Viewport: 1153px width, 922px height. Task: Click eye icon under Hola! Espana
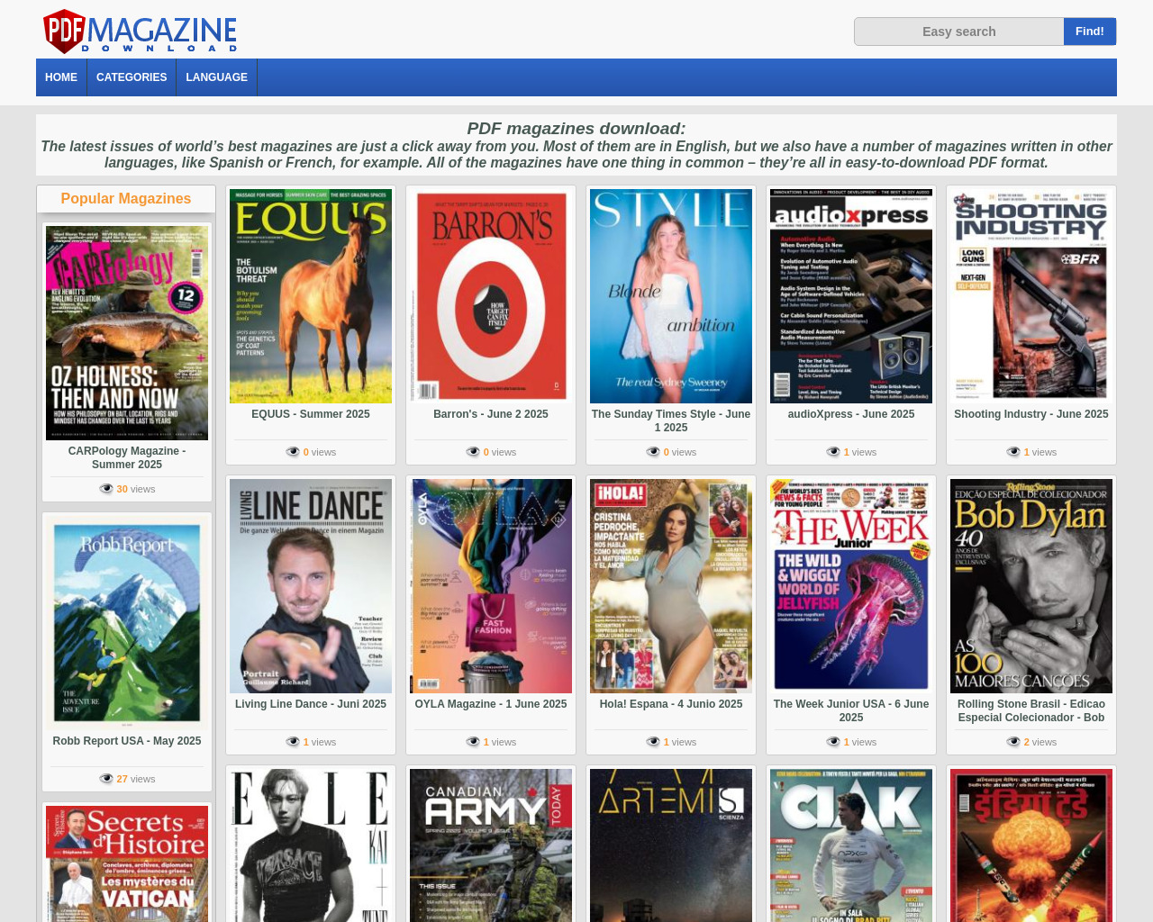pyautogui.click(x=653, y=742)
